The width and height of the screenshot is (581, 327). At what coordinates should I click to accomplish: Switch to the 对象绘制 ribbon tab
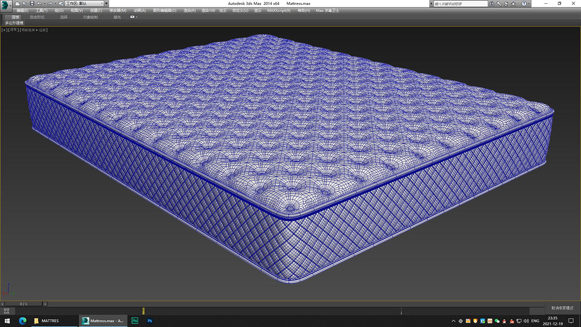click(x=90, y=17)
